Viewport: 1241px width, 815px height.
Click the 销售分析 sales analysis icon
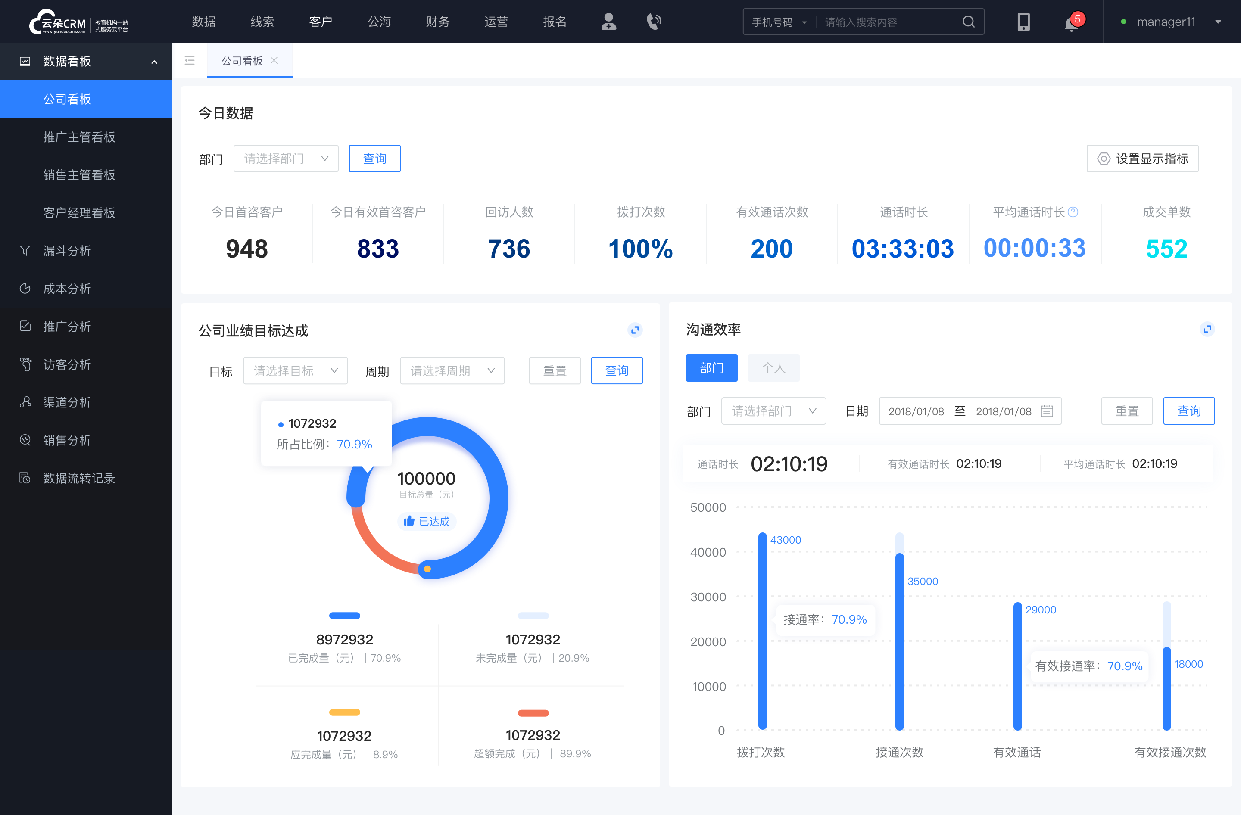[x=25, y=439]
